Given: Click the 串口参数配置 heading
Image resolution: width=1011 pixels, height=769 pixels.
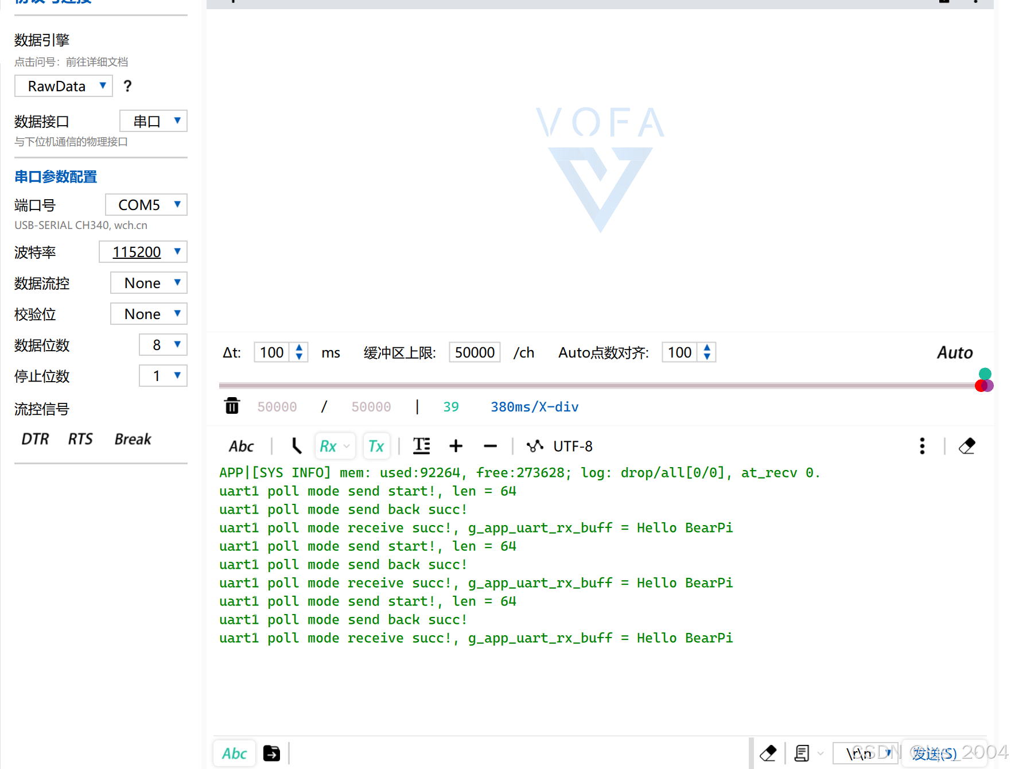Looking at the screenshot, I should [x=56, y=177].
